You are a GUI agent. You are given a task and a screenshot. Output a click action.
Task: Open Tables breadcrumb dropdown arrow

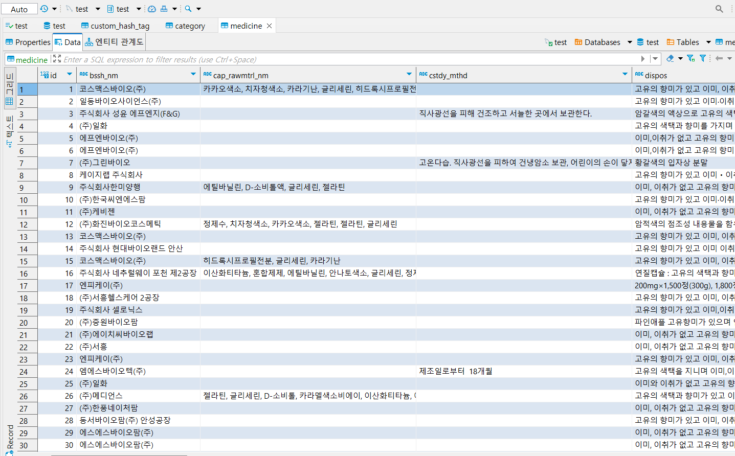coord(708,42)
